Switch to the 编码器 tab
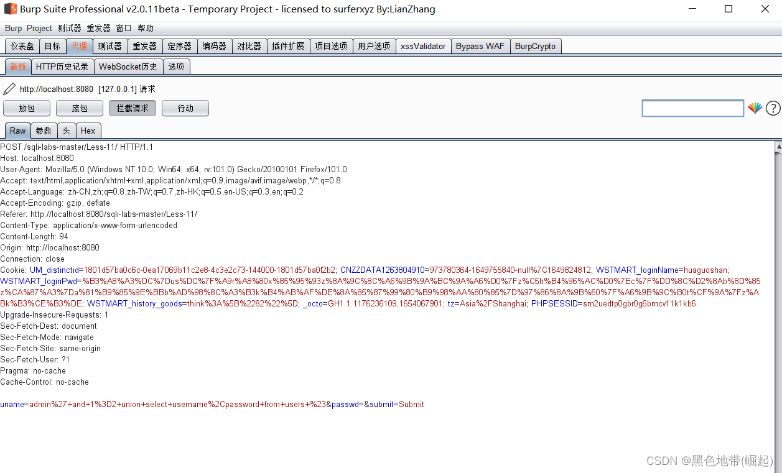 (215, 46)
